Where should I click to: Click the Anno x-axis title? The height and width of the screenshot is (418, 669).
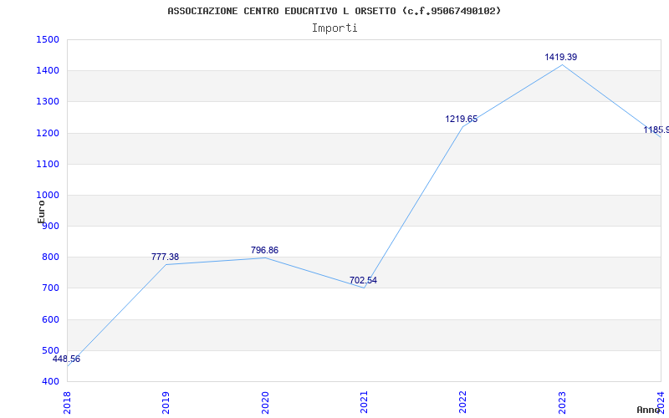[649, 410]
